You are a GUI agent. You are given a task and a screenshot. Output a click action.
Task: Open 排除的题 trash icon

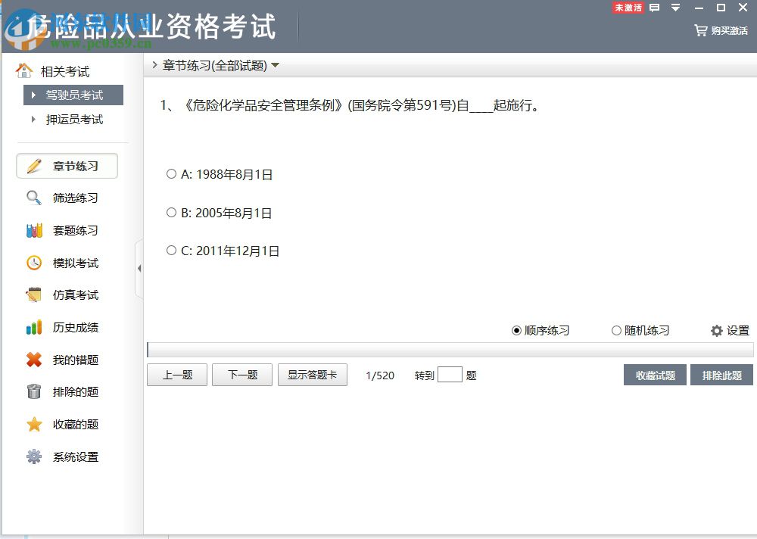pyautogui.click(x=33, y=391)
